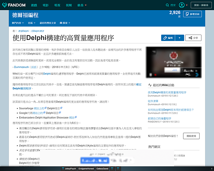This screenshot has width=214, height=171.
Task: Click the 最近的Wiki活動 heading
Action: click(163, 85)
